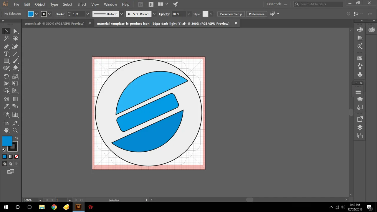The width and height of the screenshot is (377, 212).
Task: Select the Curvature tool
Action: point(15,47)
